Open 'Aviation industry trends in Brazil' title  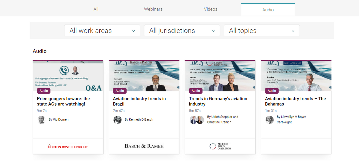(139, 101)
